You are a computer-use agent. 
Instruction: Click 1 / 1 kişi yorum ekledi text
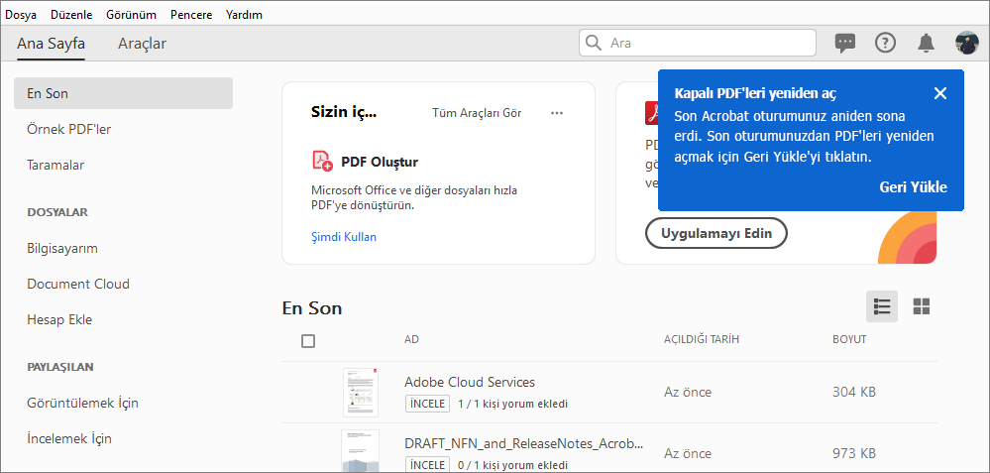pyautogui.click(x=512, y=404)
